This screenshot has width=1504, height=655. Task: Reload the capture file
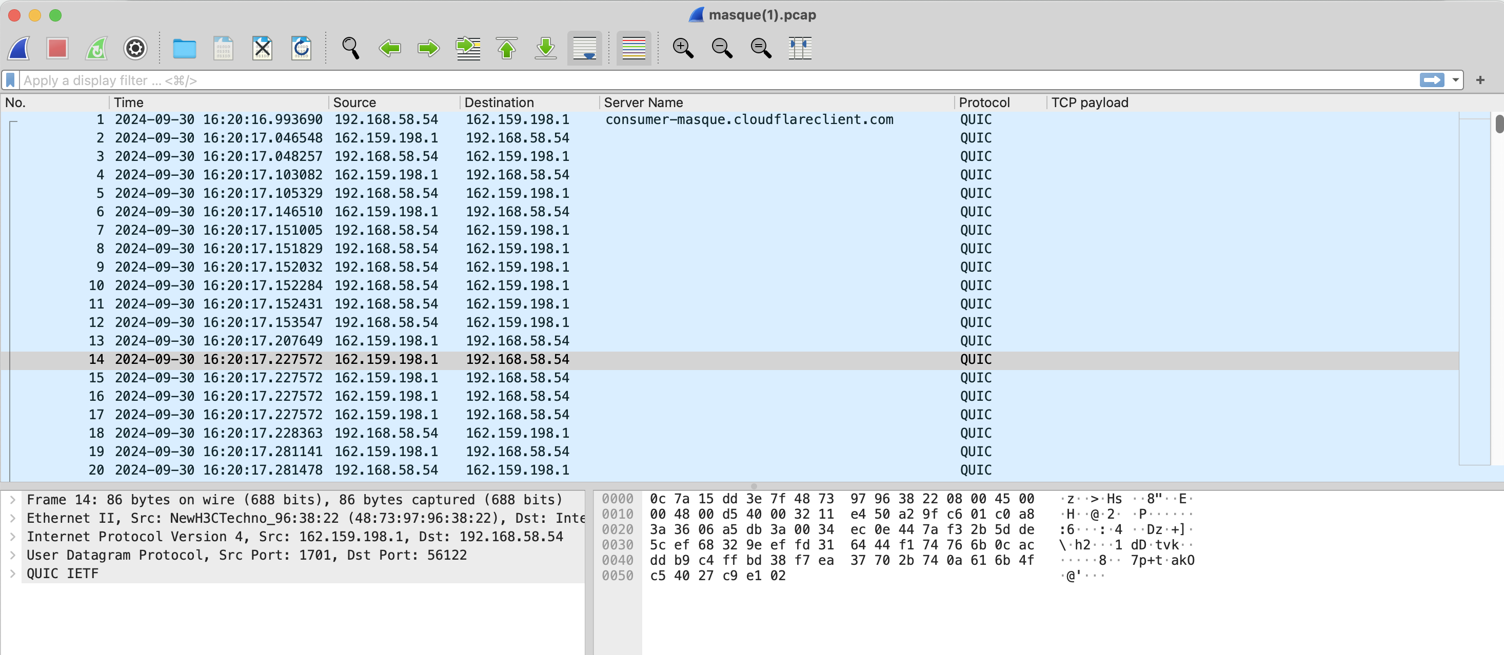tap(301, 48)
